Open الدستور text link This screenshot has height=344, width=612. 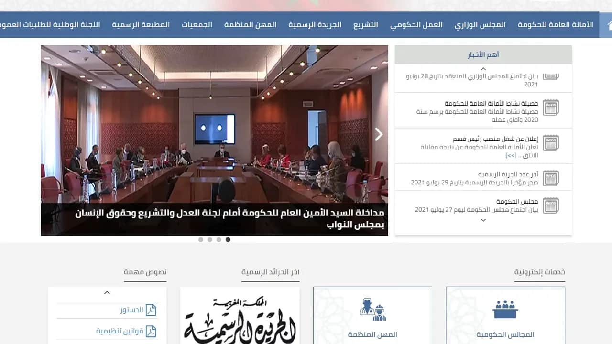132,310
